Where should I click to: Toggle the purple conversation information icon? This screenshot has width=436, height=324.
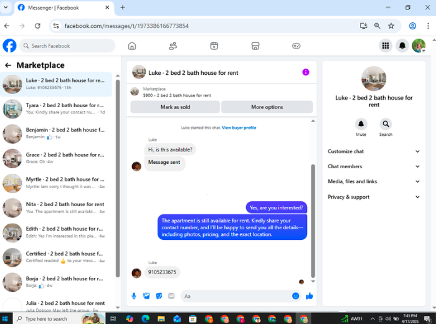tap(306, 72)
